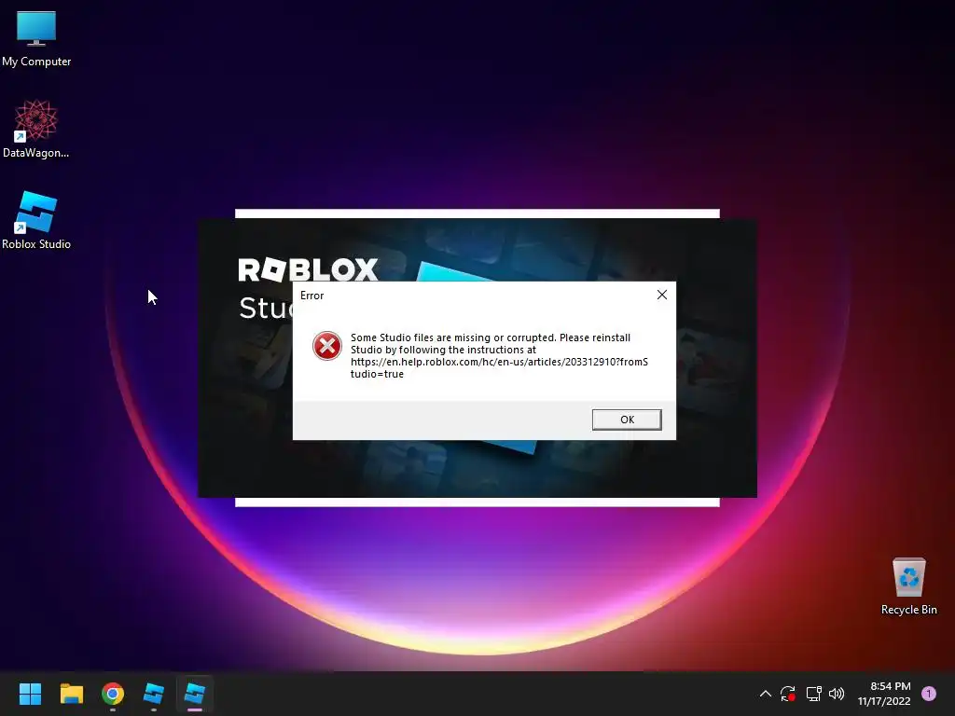Screen dimensions: 955x716
Task: Select the red error icon in dialog
Action: (x=327, y=346)
